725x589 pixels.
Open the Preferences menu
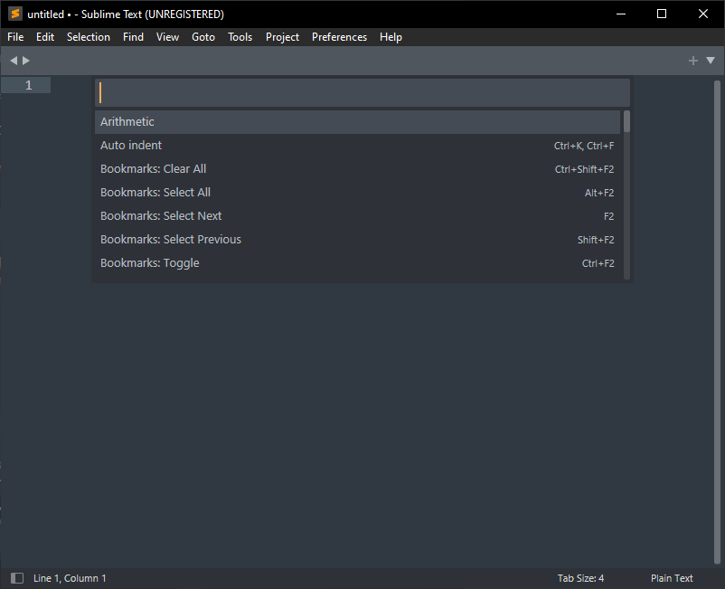[x=339, y=37]
